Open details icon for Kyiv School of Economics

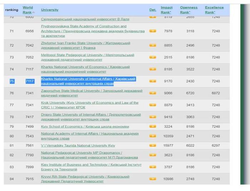(x=152, y=126)
